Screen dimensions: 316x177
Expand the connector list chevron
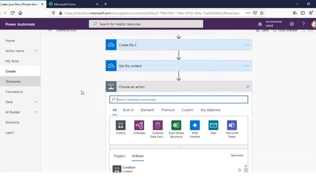pyautogui.click(x=179, y=147)
